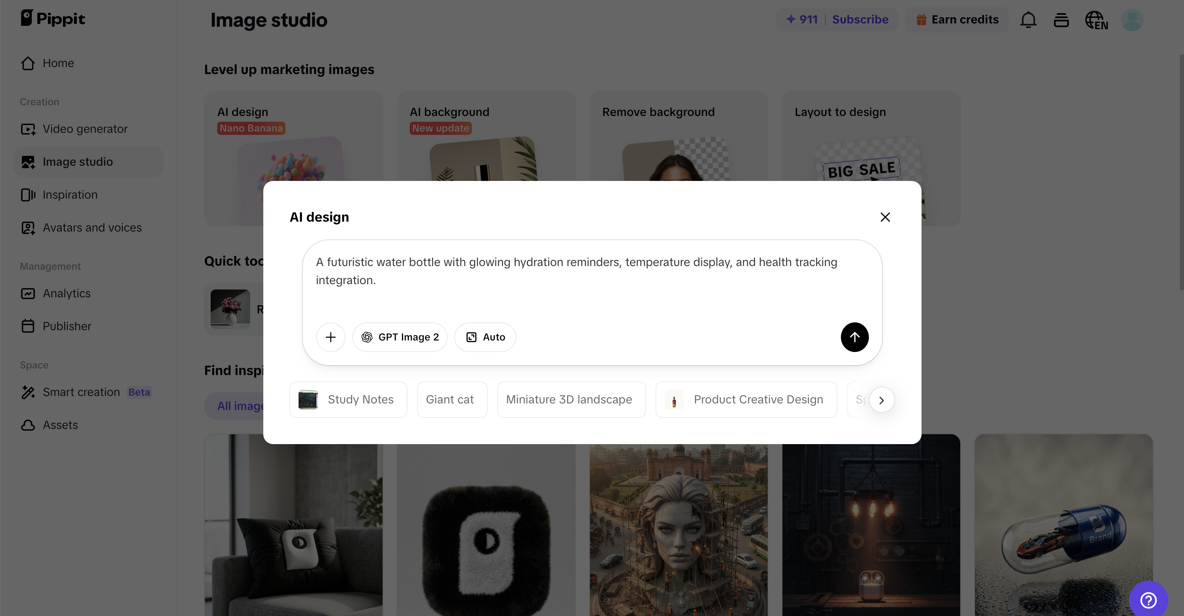Click the Inspiration icon

(x=28, y=195)
